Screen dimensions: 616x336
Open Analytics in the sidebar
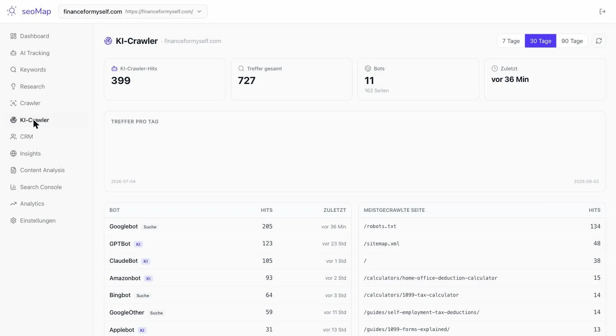47,204
